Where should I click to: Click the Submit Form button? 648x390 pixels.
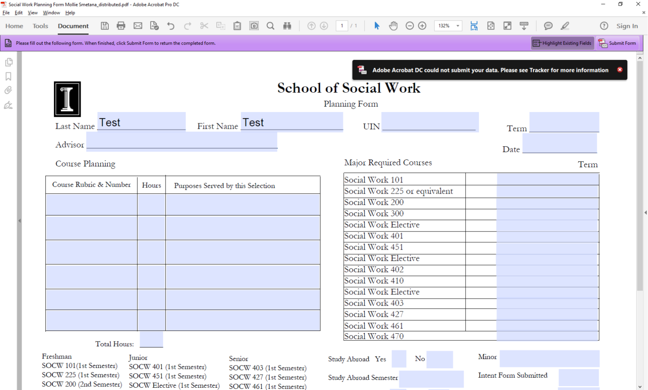tap(618, 43)
